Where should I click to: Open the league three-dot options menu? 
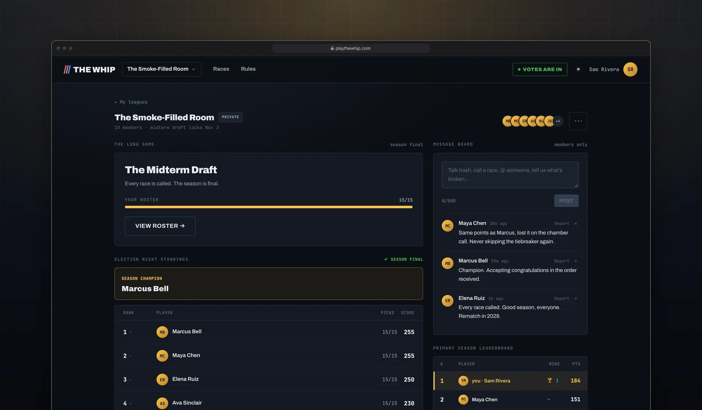click(x=578, y=121)
